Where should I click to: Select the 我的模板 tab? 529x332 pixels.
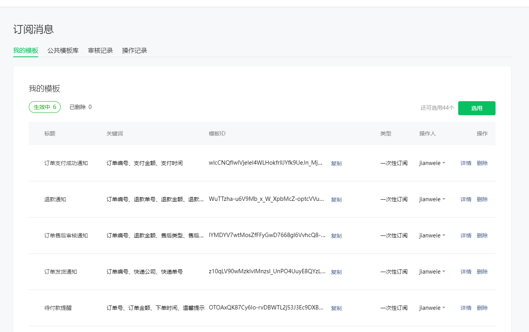(26, 51)
